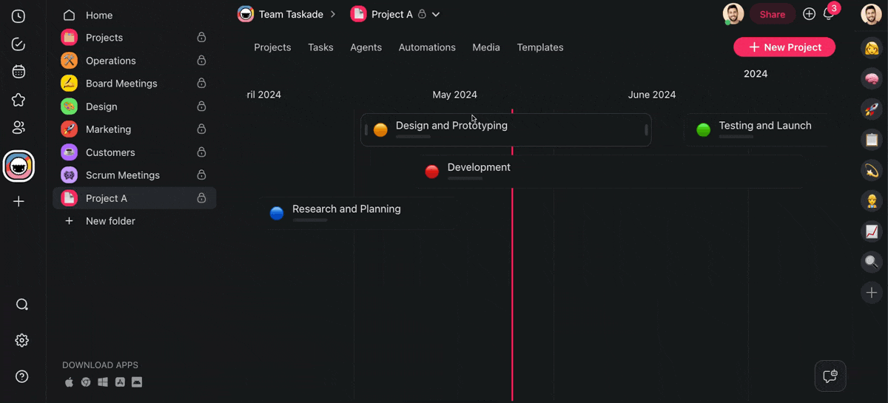Open the people icon in left rail
888x403 pixels.
click(x=18, y=128)
